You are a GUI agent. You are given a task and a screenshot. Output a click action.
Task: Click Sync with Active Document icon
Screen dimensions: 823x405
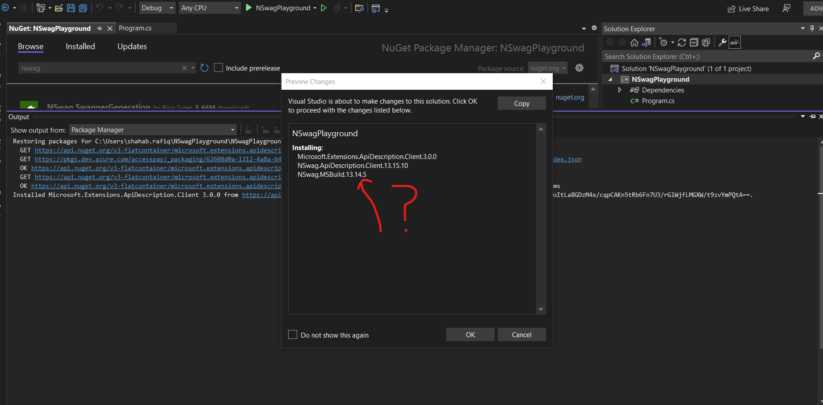coord(682,42)
